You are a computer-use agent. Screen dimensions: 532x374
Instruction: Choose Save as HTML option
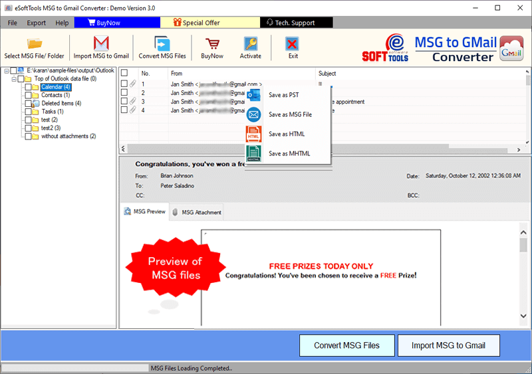[288, 134]
